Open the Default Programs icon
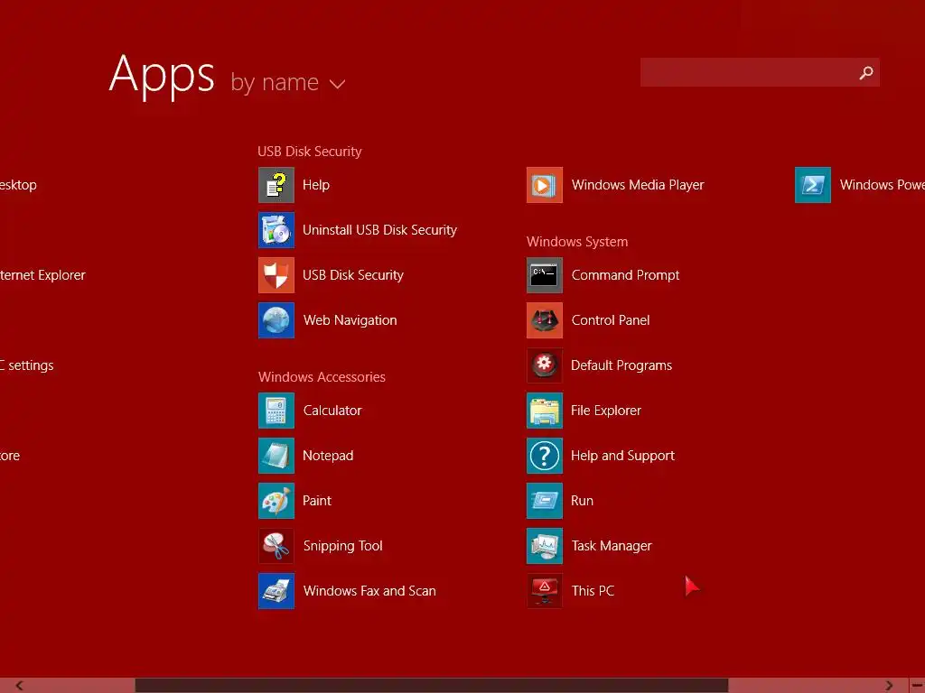This screenshot has height=693, width=925. 545,365
